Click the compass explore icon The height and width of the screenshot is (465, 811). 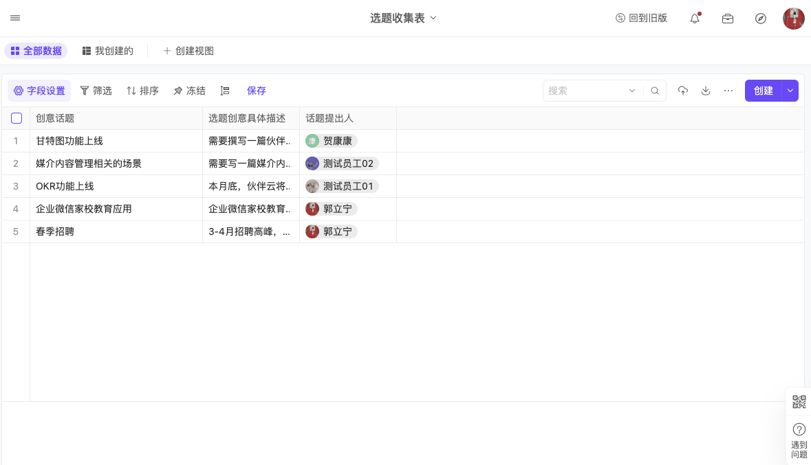click(x=760, y=19)
